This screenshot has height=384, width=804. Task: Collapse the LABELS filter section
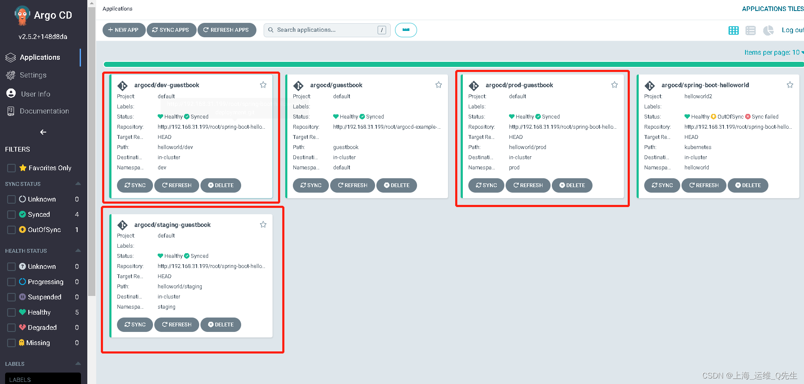coord(78,364)
